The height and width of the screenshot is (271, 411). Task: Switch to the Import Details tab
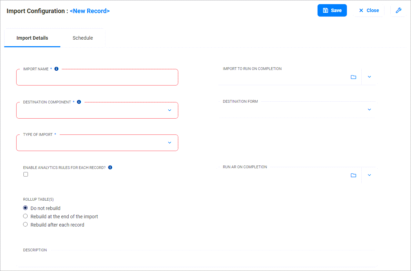coord(32,38)
